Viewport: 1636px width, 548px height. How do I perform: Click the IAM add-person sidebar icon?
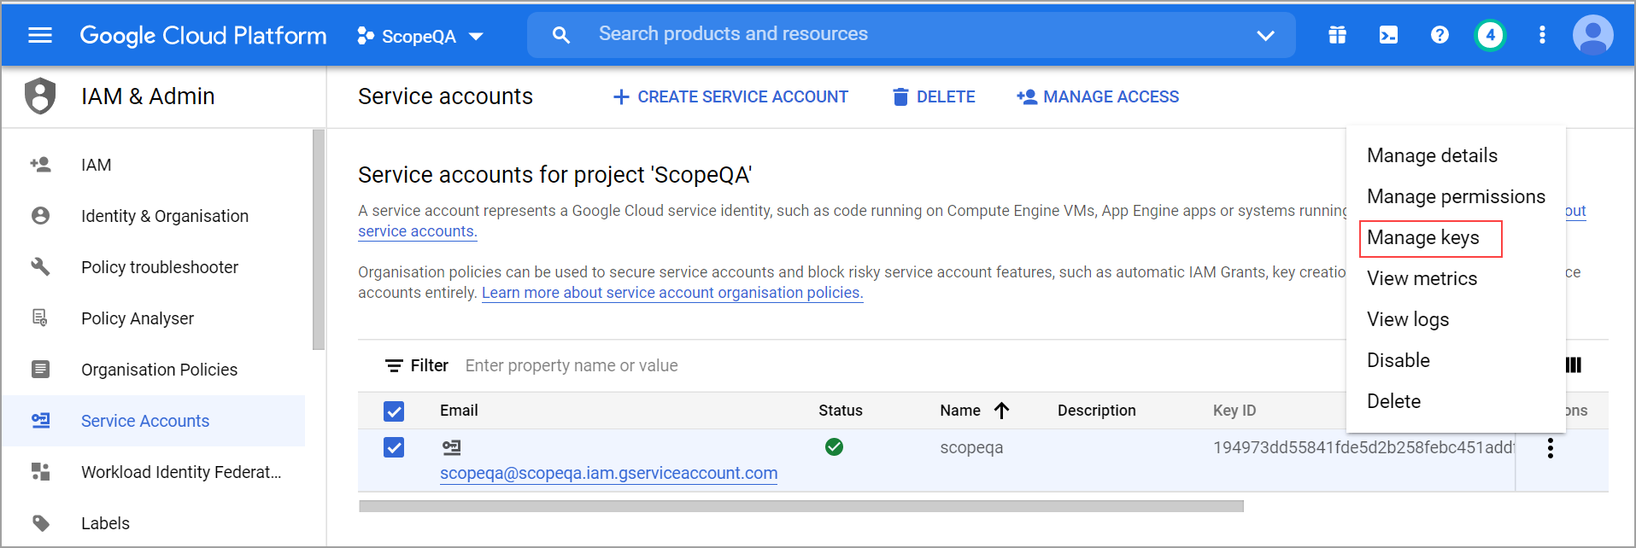point(40,164)
